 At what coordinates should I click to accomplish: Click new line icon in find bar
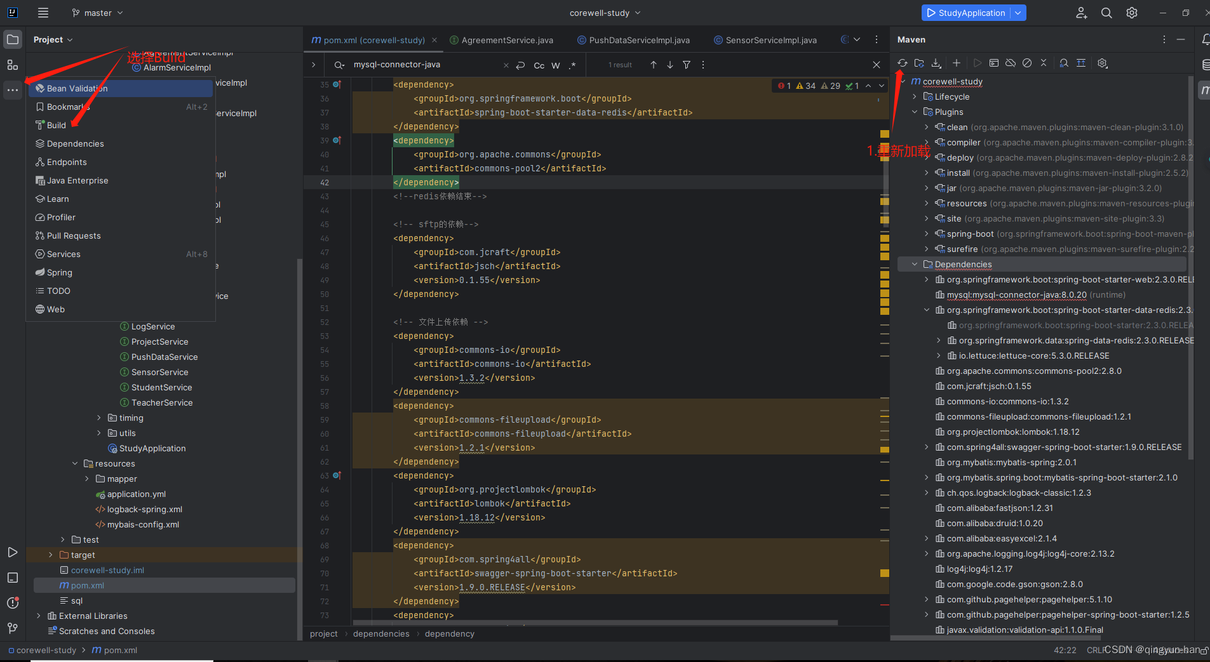click(521, 65)
